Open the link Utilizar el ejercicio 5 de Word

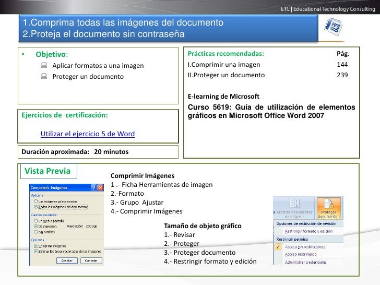88,134
